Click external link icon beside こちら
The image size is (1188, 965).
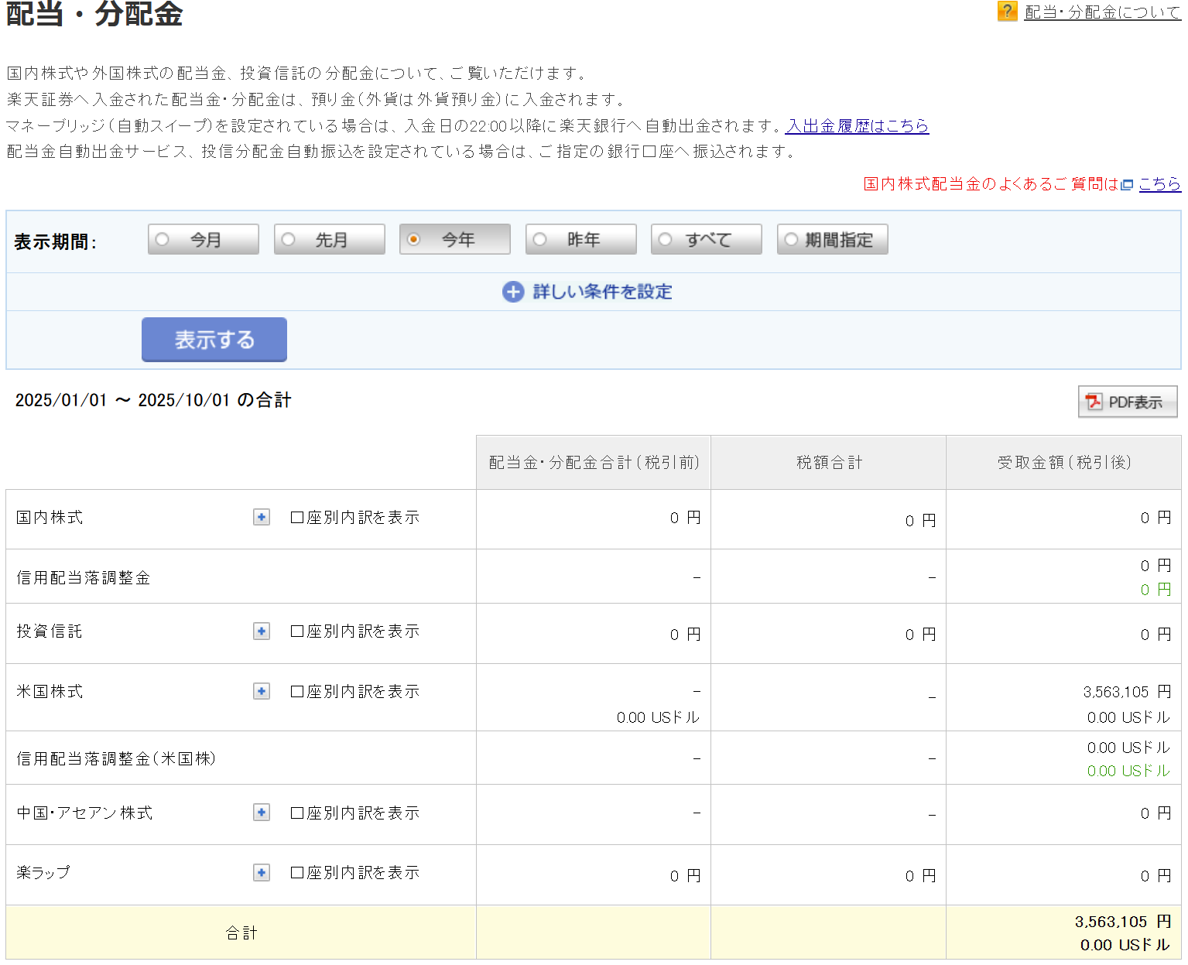(1127, 185)
